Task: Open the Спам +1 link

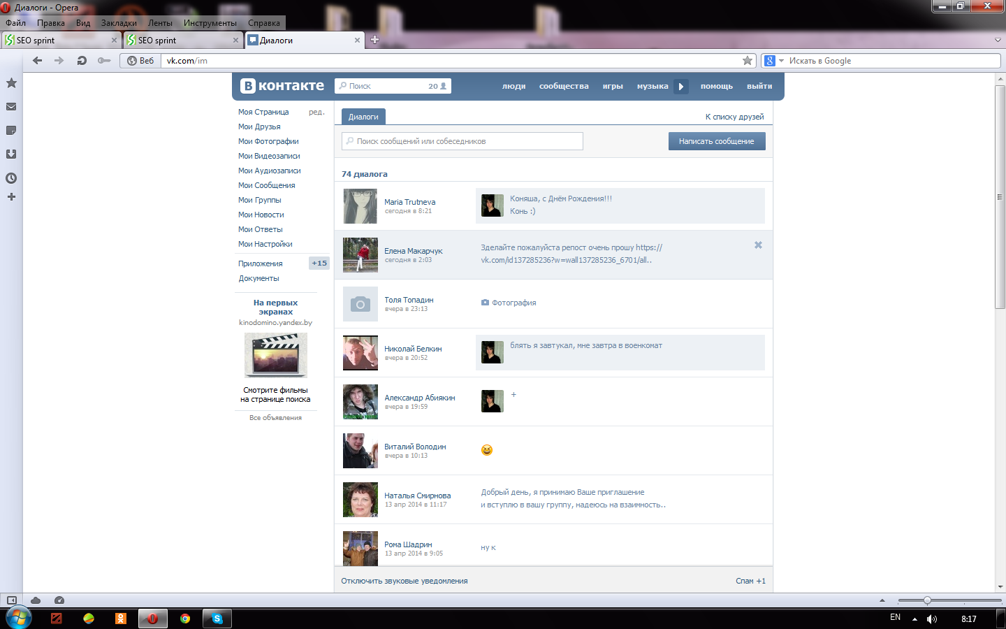Action: [750, 581]
